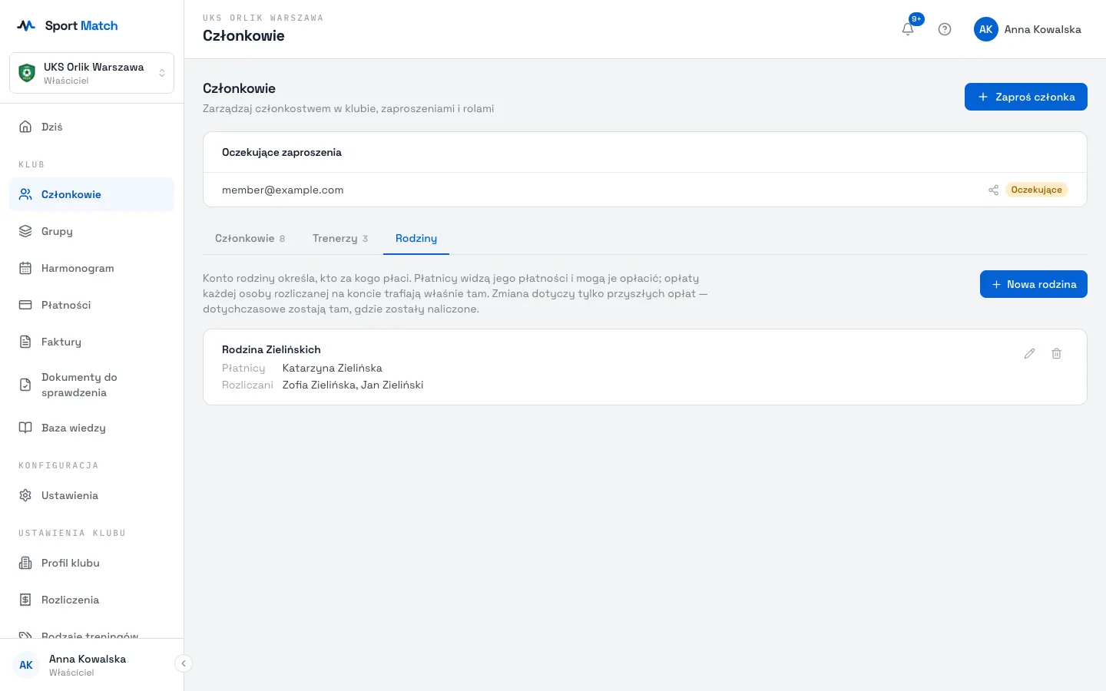Open Profil klubu in the sidebar
This screenshot has width=1106, height=691.
(x=91, y=563)
